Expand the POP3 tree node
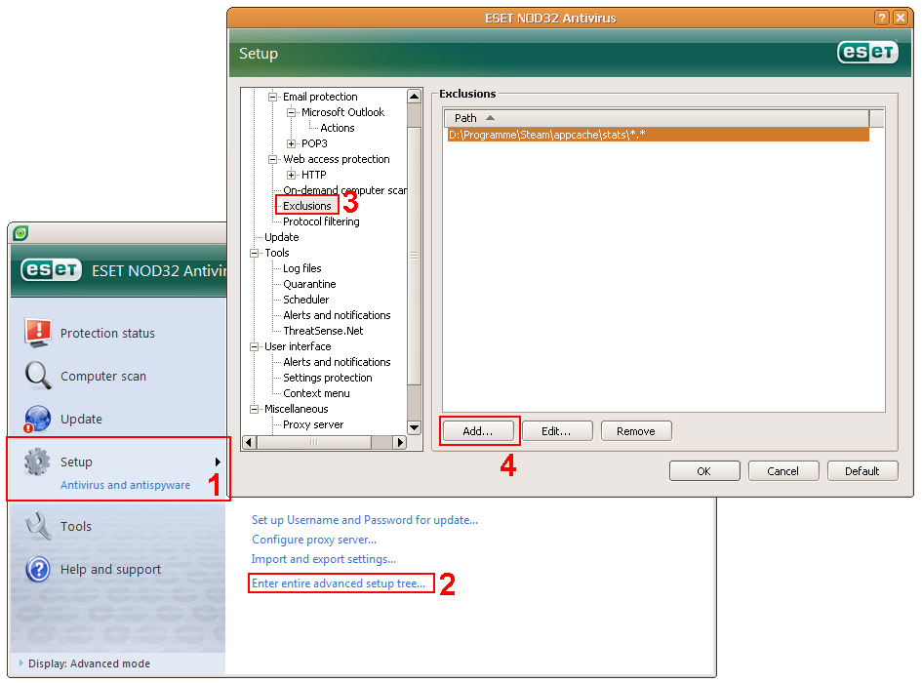This screenshot has width=922, height=683. pyautogui.click(x=291, y=143)
